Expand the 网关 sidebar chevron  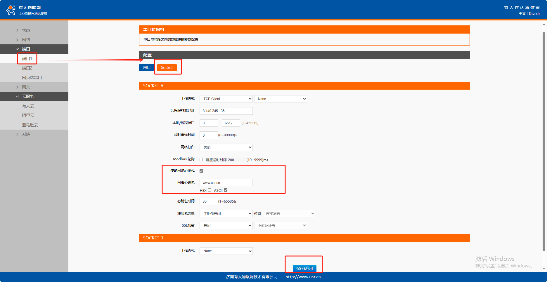click(17, 87)
